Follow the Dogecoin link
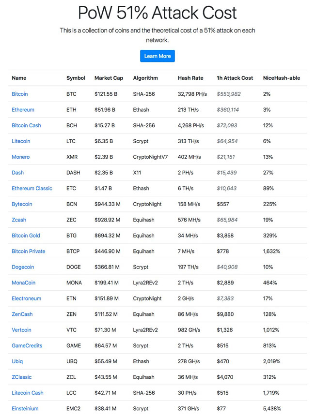This screenshot has height=416, width=316. pos(23,267)
